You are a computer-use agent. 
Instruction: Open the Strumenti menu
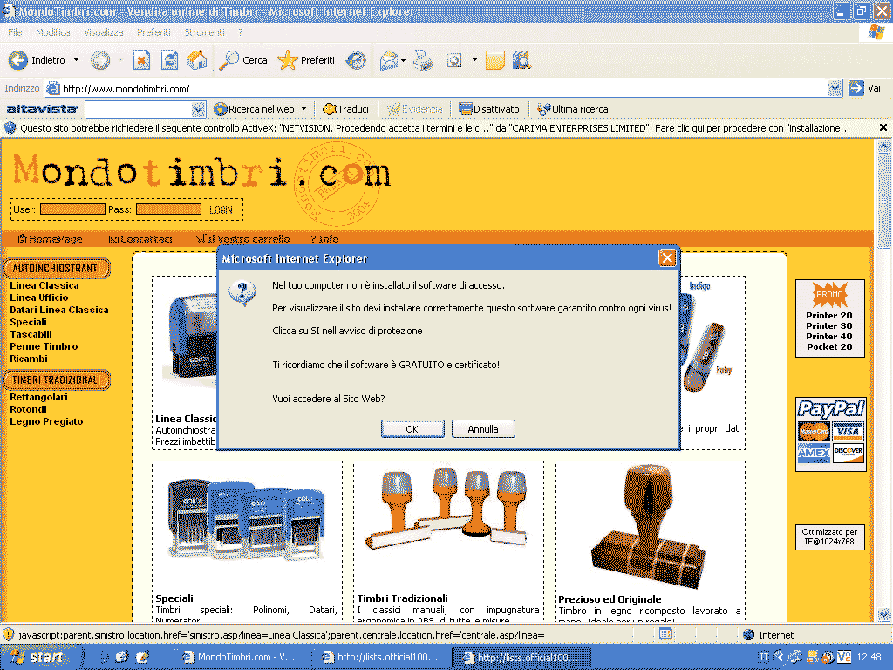[204, 32]
